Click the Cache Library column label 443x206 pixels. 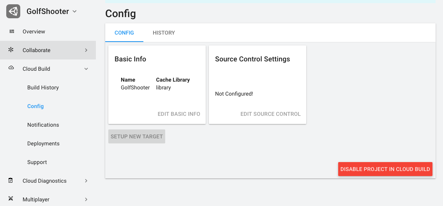pos(173,80)
